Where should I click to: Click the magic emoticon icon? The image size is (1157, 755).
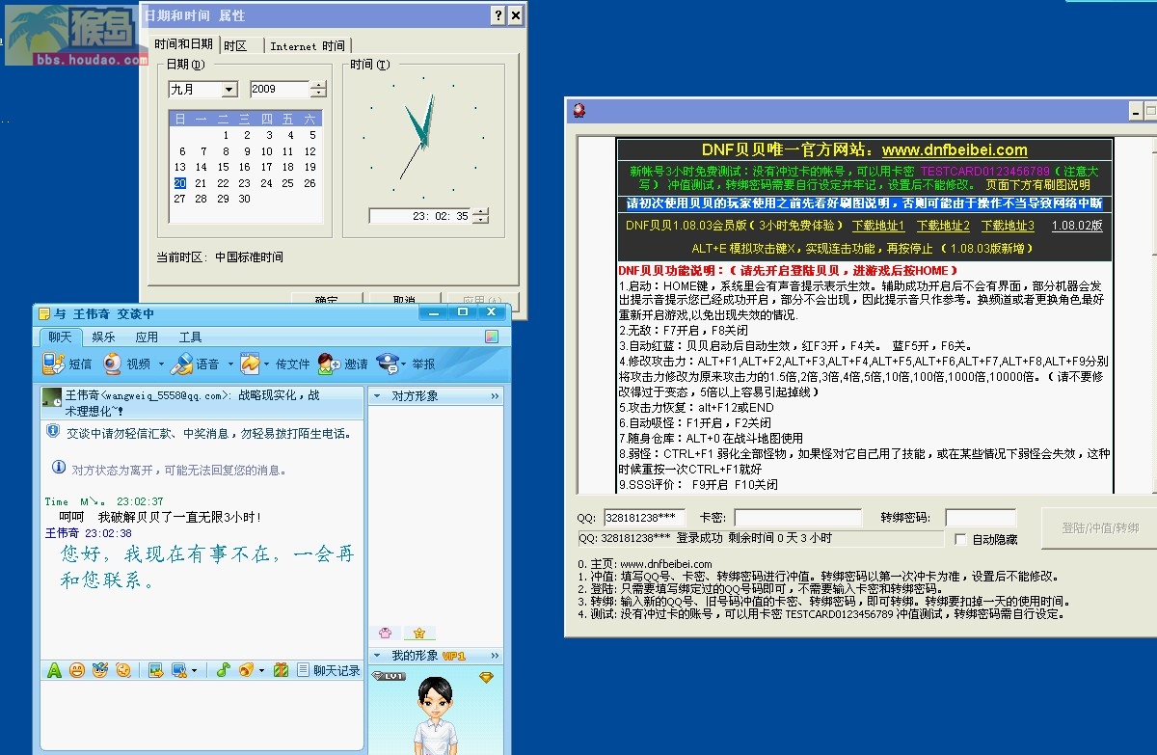point(99,670)
